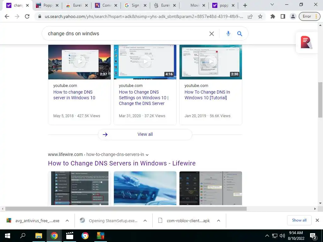The image size is (323, 242).
Task: Open the notification center icon
Action: point(313,236)
